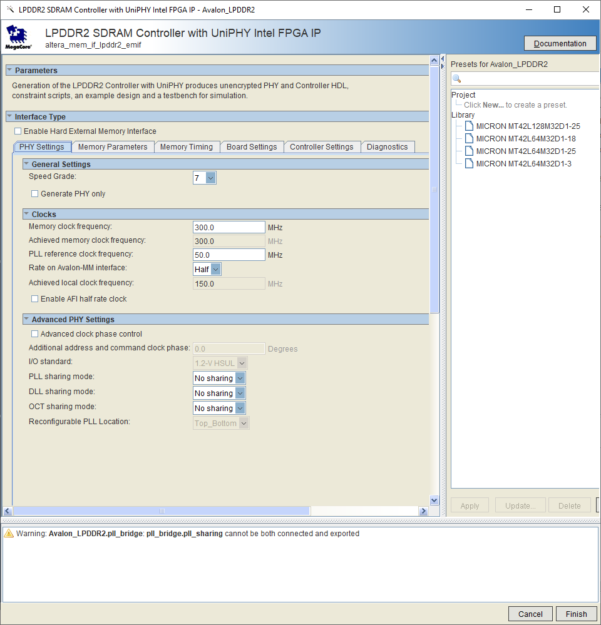Viewport: 601px width, 625px height.
Task: Click the warning triangle icon in messages
Action: (x=9, y=533)
